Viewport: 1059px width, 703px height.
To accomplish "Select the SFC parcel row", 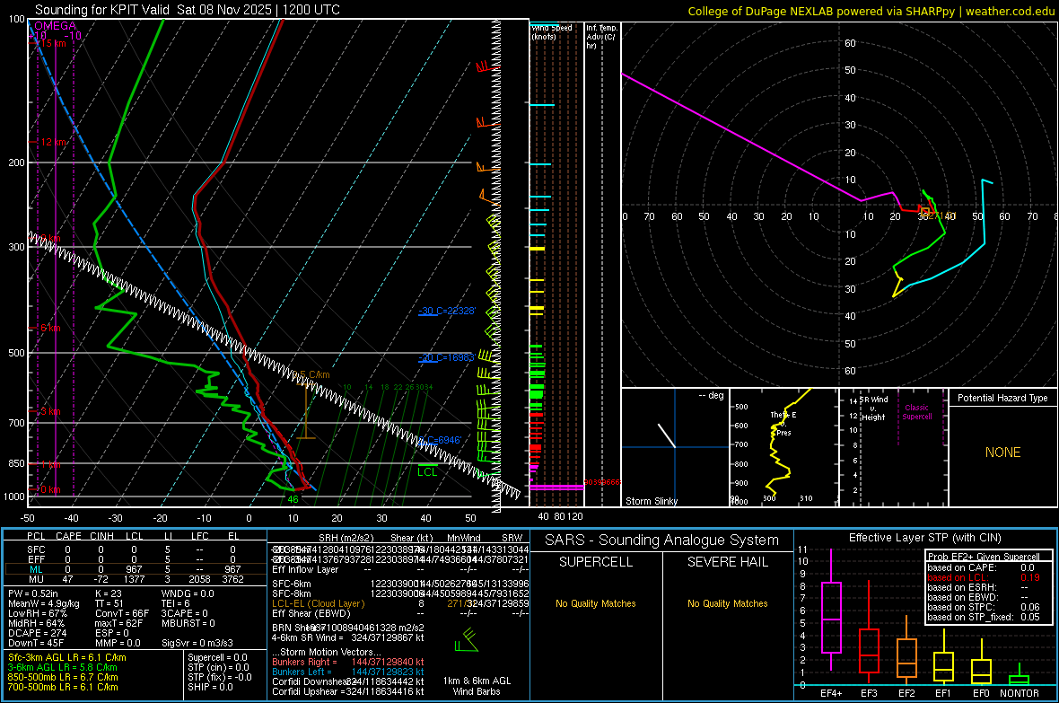I will tap(135, 550).
